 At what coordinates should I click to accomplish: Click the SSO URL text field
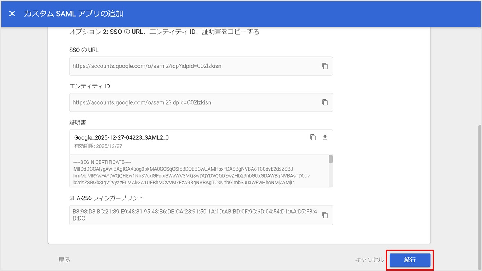(188, 66)
